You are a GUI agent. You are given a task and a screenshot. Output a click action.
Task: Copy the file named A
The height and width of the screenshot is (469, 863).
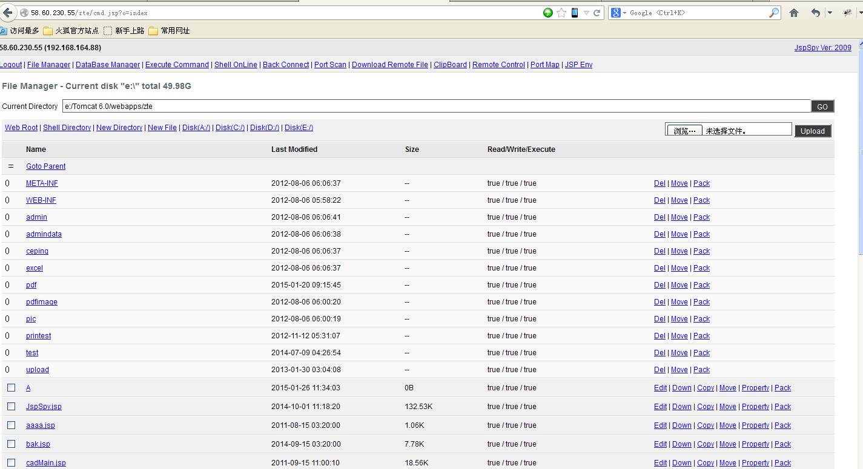pyautogui.click(x=706, y=388)
